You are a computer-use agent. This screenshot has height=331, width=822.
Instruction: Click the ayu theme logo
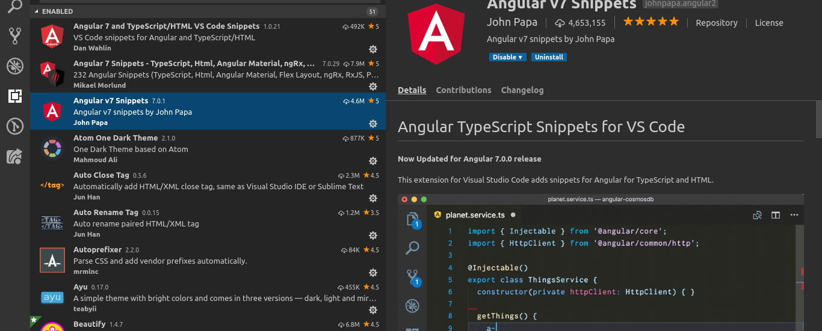click(52, 297)
